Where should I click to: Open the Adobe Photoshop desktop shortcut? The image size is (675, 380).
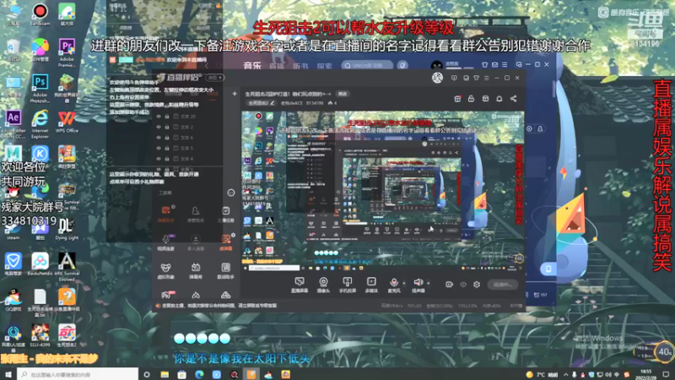coord(40,88)
